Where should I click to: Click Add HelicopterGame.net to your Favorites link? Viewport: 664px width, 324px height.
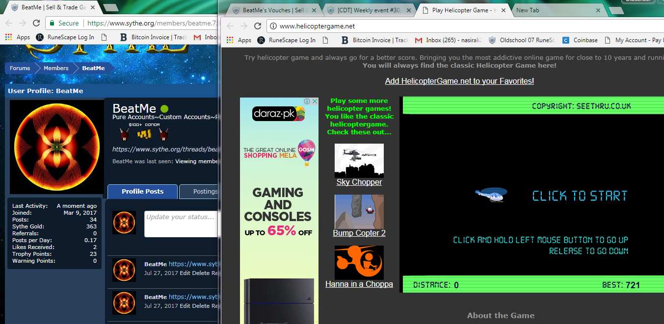pyautogui.click(x=459, y=81)
